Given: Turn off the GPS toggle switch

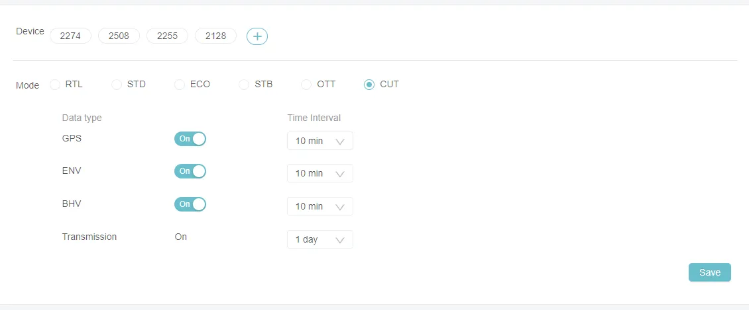Looking at the screenshot, I should pos(190,139).
